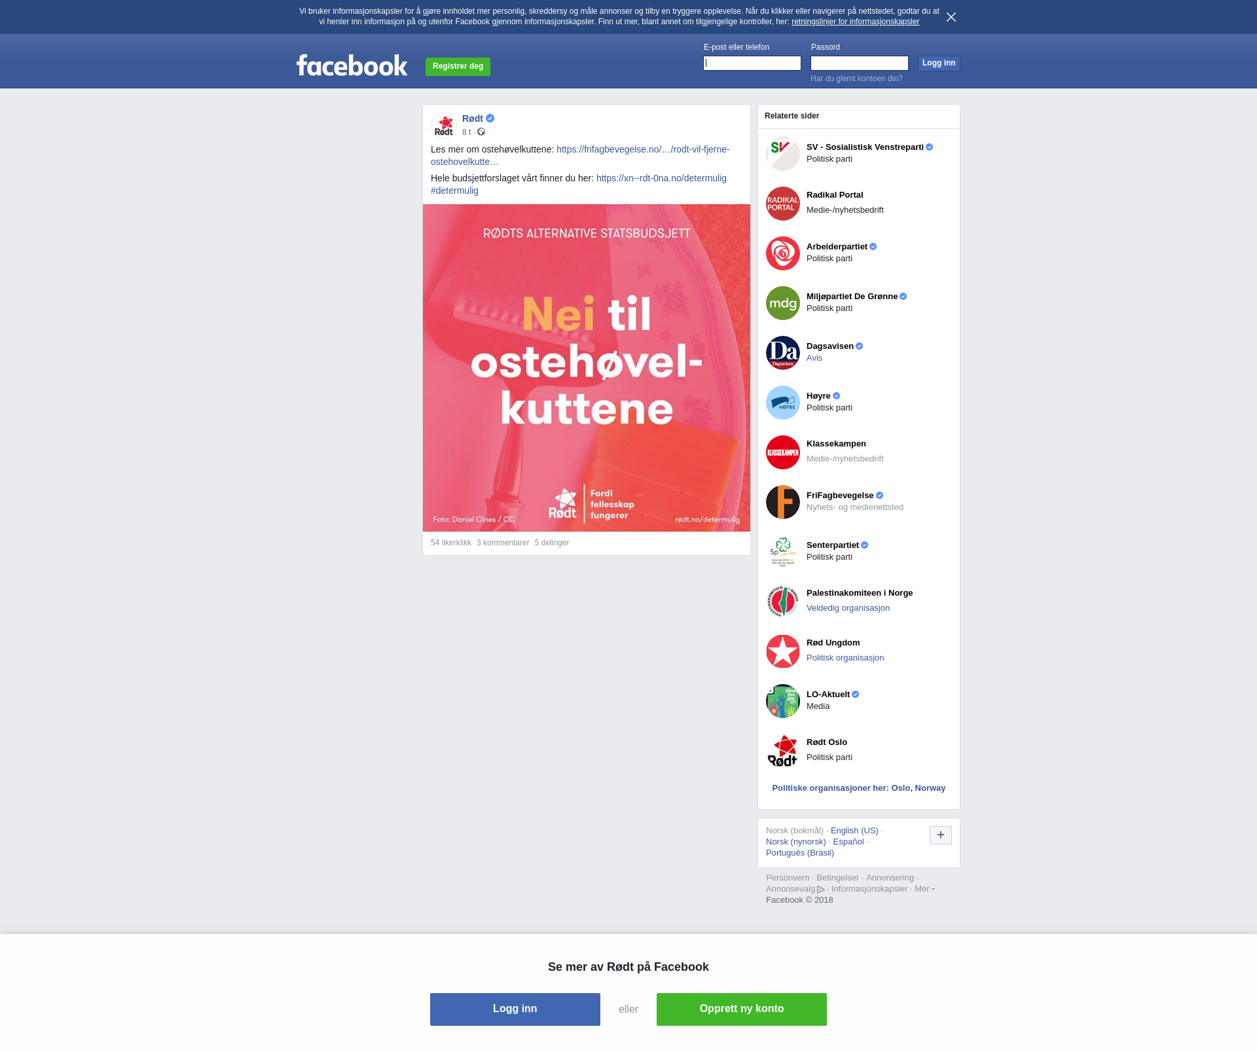This screenshot has height=1052, width=1257.
Task: Click the FriFagbevegelse orange F icon
Action: tap(783, 502)
